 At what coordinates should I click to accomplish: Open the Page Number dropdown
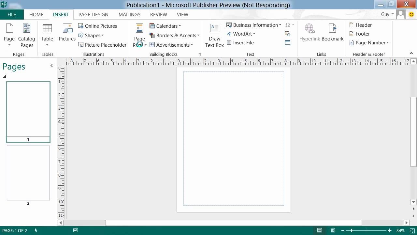(369, 43)
